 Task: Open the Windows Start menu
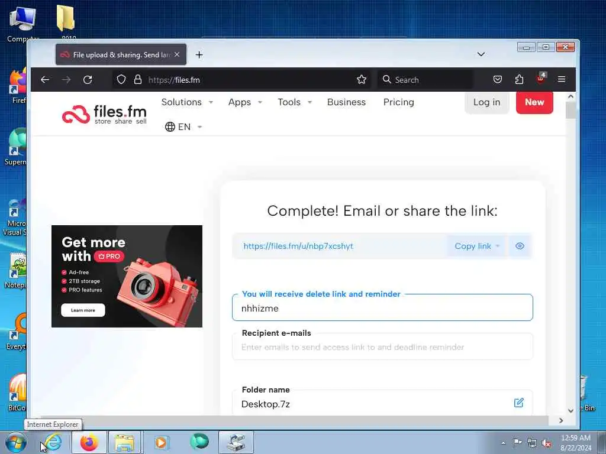coord(16,442)
